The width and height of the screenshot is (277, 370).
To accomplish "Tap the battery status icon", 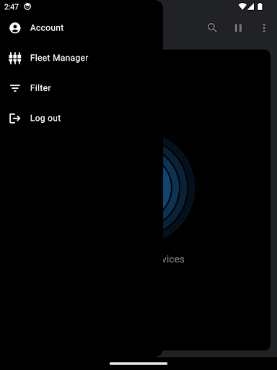I will (260, 7).
